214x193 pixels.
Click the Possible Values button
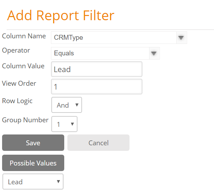(33, 163)
